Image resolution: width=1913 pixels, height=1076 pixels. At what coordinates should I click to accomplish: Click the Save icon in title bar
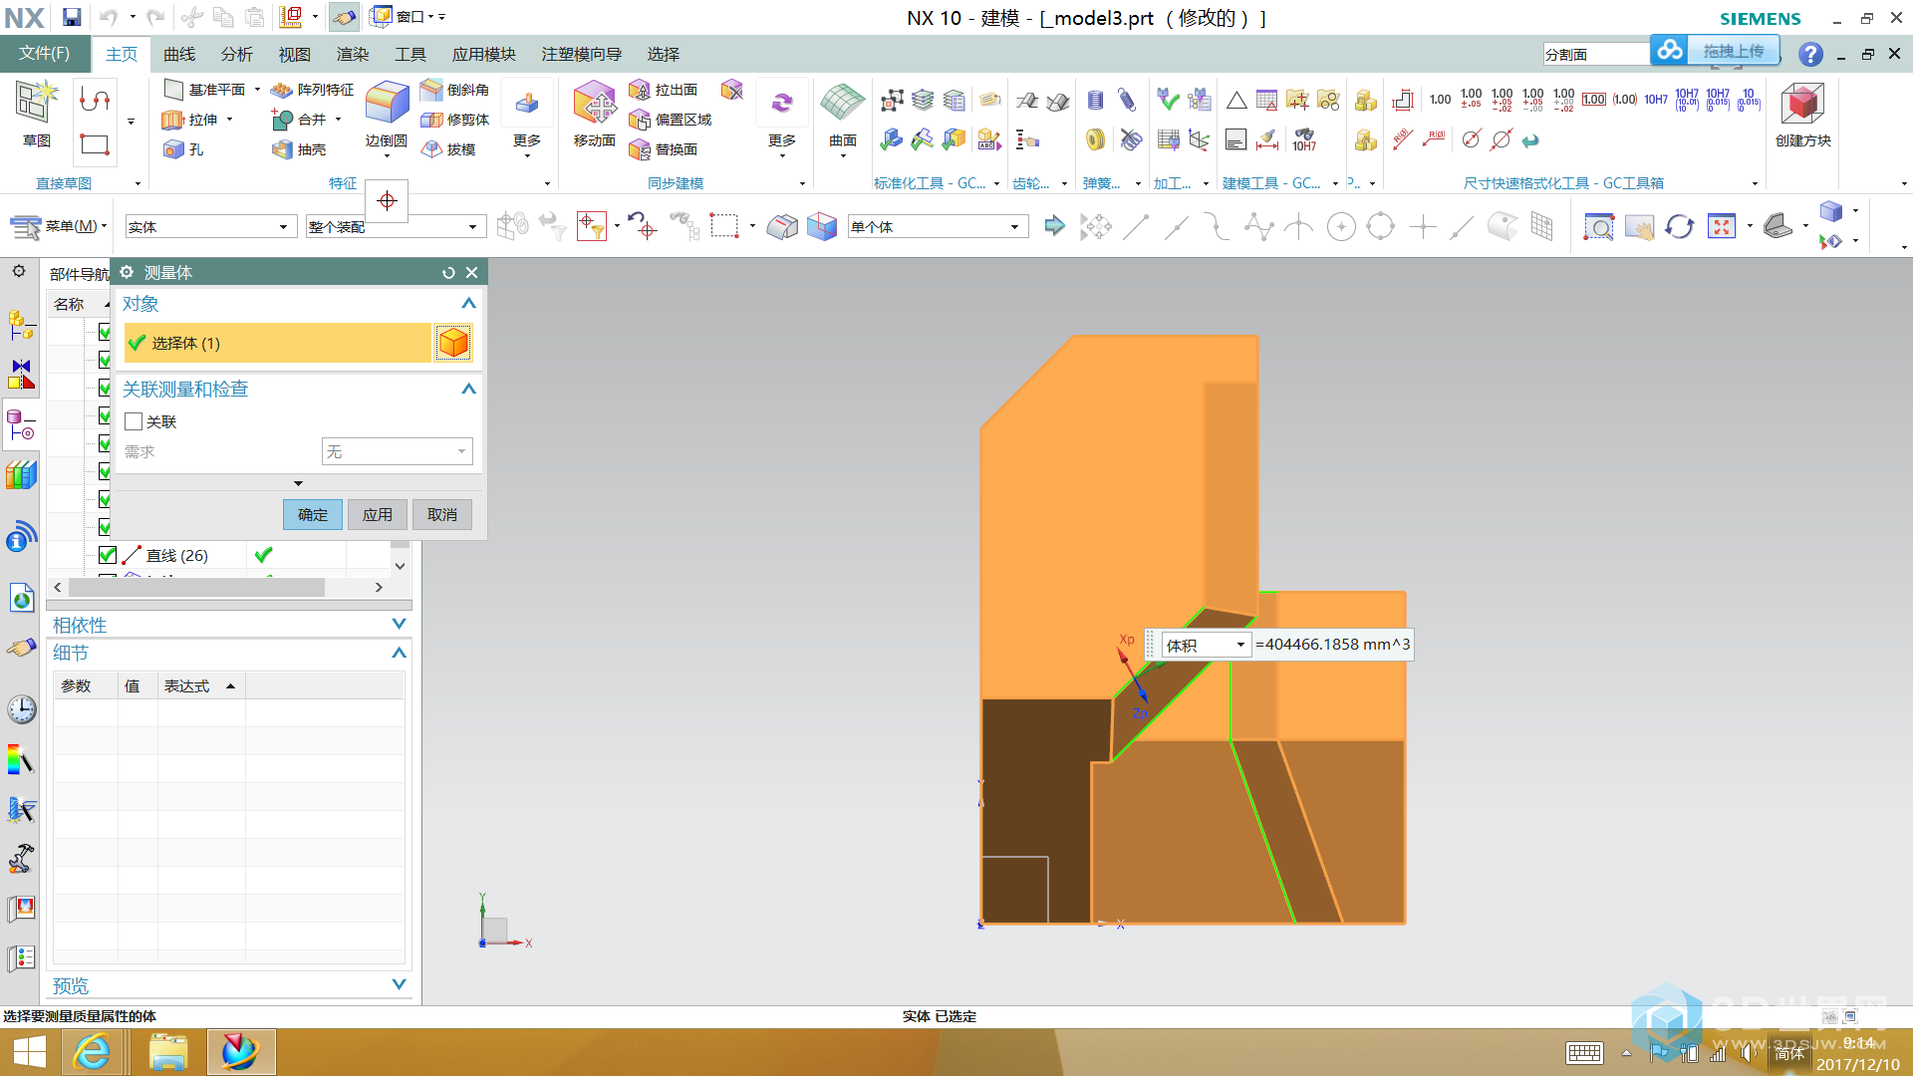click(72, 17)
